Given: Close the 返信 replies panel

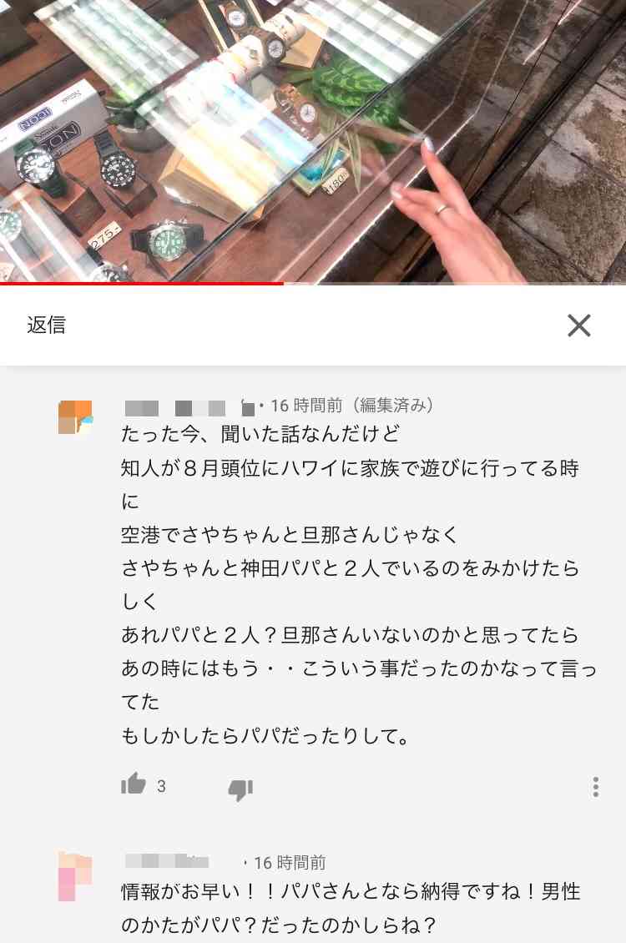Looking at the screenshot, I should click(578, 325).
